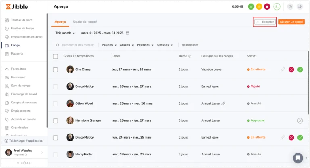Open the This month dropdown
This screenshot has height=168, width=310.
65,33
